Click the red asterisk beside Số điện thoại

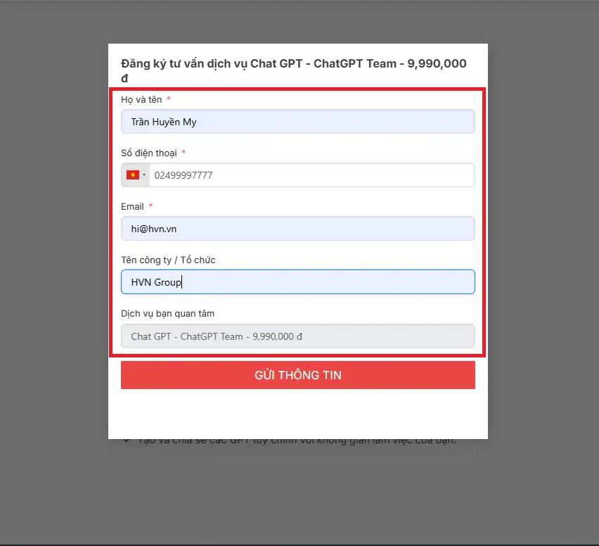[x=183, y=153]
